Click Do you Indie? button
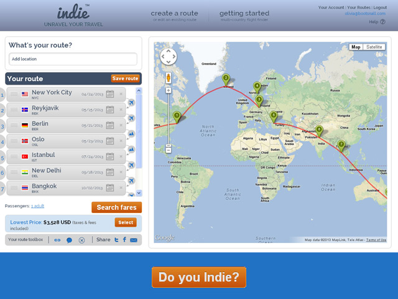 point(199,277)
